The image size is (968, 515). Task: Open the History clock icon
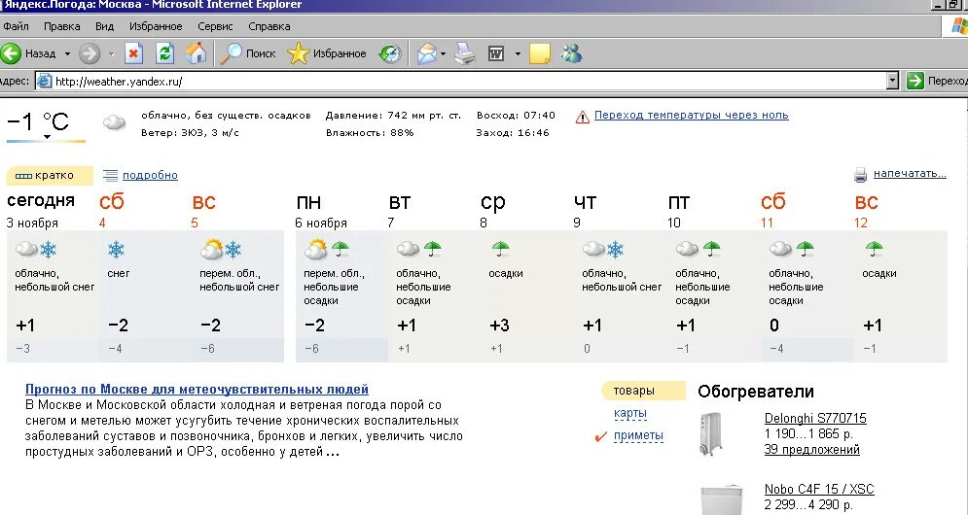click(389, 53)
